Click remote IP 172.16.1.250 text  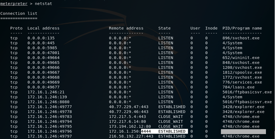pyautogui.click(x=124, y=131)
